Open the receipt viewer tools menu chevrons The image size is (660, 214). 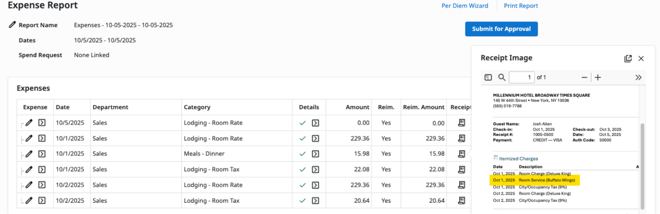(638, 77)
